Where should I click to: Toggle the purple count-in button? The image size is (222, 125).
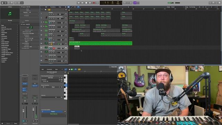(x=135, y=3)
